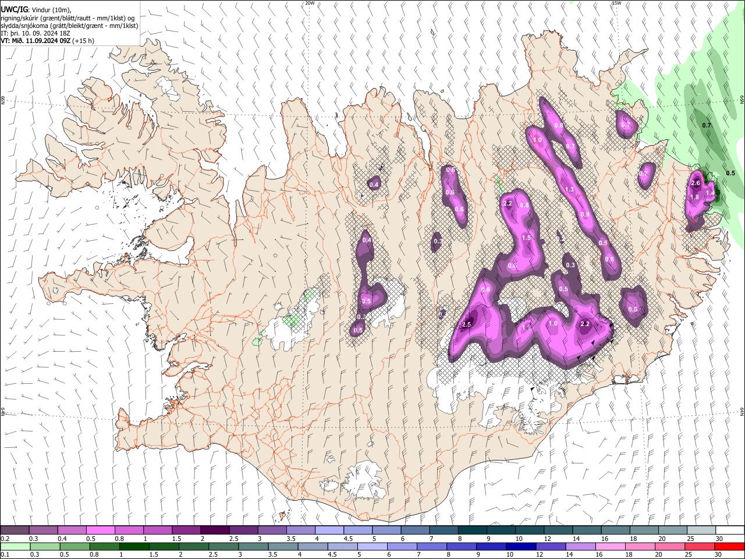Click the lower legend purple swatch starting at 12
Screen dimensions: 745x559
point(550,547)
